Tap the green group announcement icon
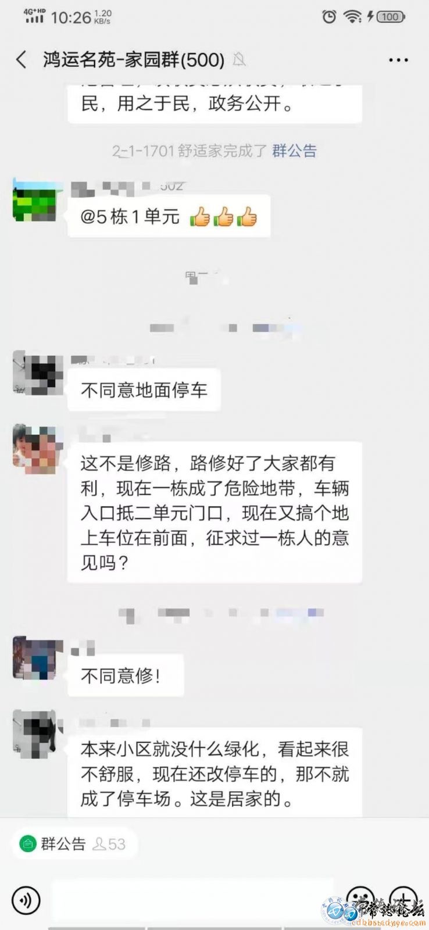The image size is (429, 930). 27,843
